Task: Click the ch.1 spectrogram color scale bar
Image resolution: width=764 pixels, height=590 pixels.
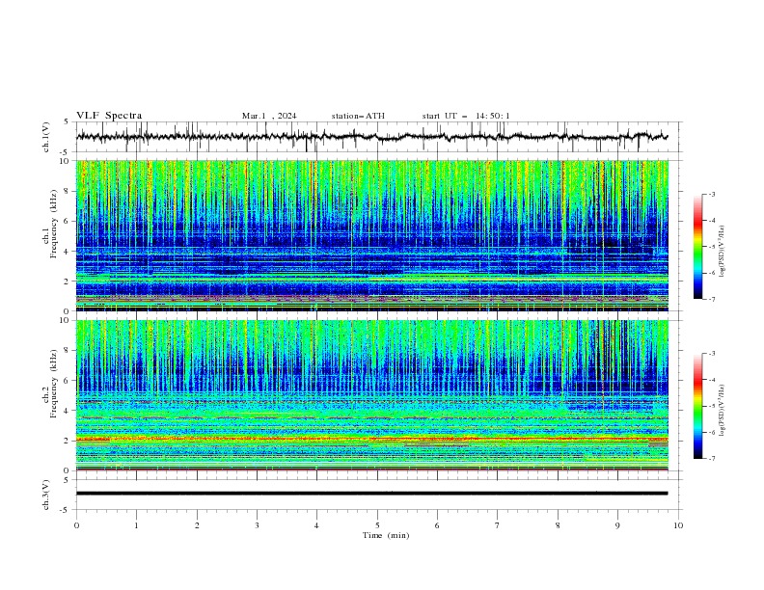Action: 697,247
